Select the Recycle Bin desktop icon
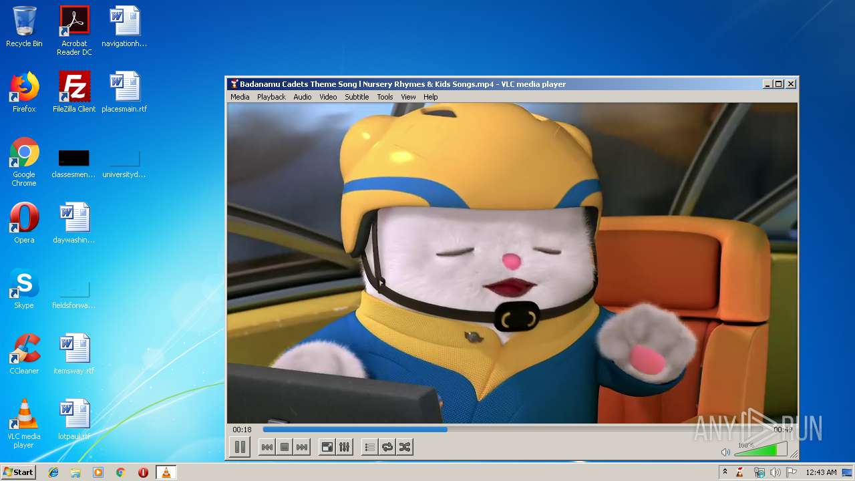Viewport: 855px width, 481px height. pyautogui.click(x=24, y=27)
